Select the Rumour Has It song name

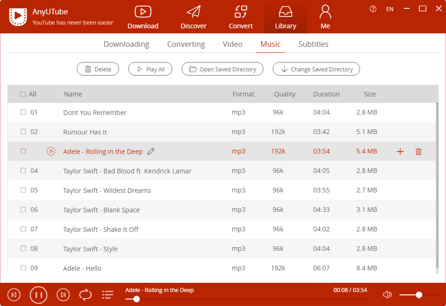(x=85, y=132)
